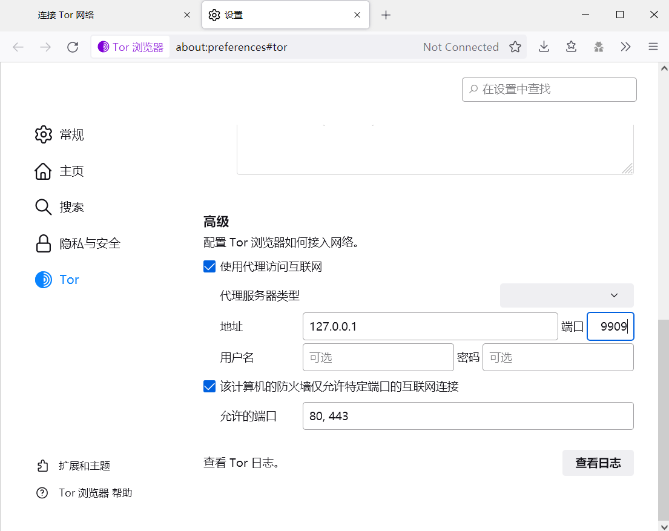This screenshot has width=669, height=531.
Task: Click the Not Connected status label
Action: [461, 47]
